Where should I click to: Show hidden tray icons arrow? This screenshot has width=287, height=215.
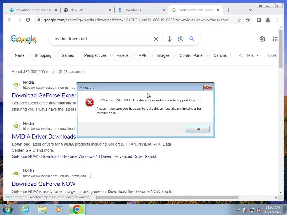tap(238, 210)
